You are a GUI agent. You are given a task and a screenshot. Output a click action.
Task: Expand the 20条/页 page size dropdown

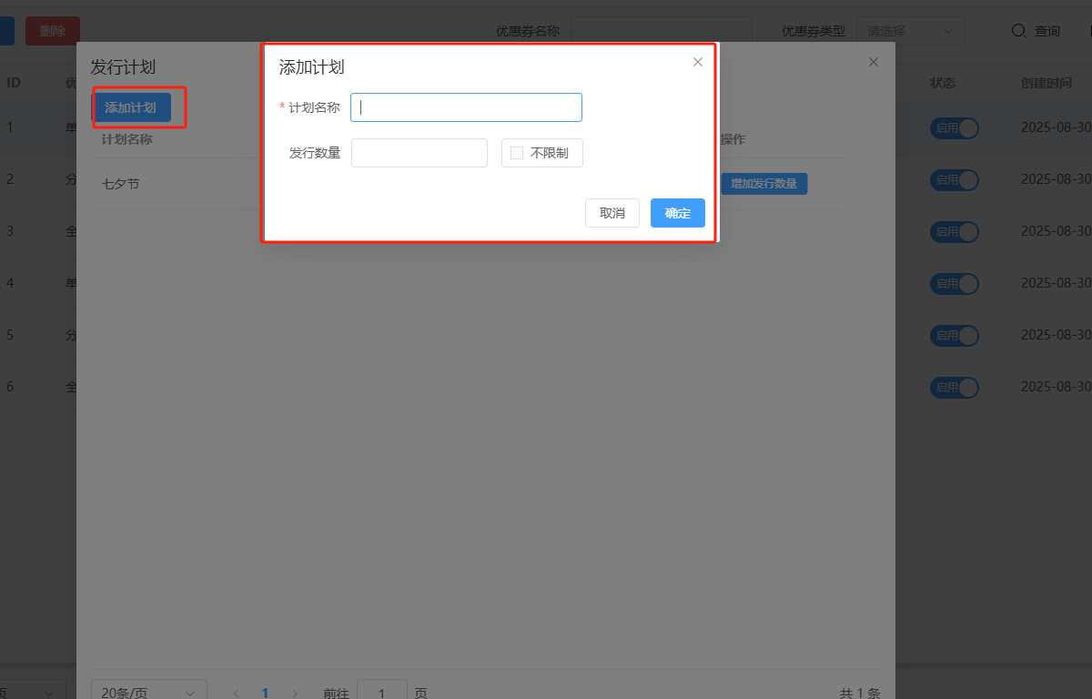(x=148, y=692)
